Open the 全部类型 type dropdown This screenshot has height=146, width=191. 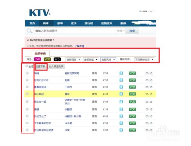click(91, 59)
